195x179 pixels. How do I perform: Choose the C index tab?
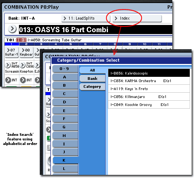65,94
